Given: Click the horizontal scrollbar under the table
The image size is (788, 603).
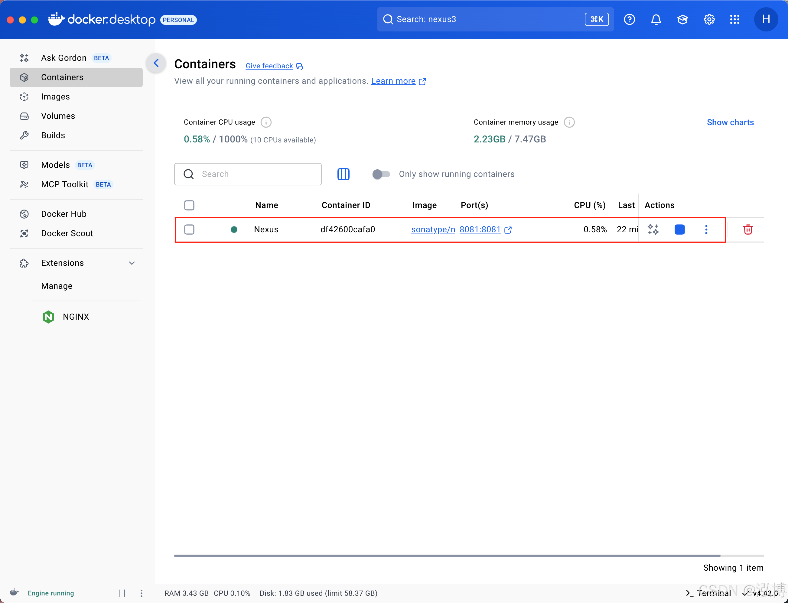Looking at the screenshot, I should click(x=447, y=556).
